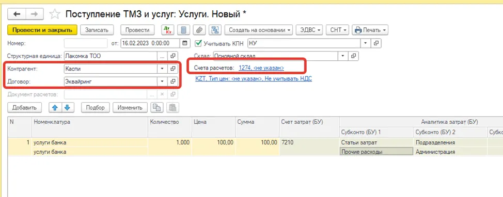Viewport: 503px width, 197px height.
Task: Click the Подбор button
Action: point(95,108)
